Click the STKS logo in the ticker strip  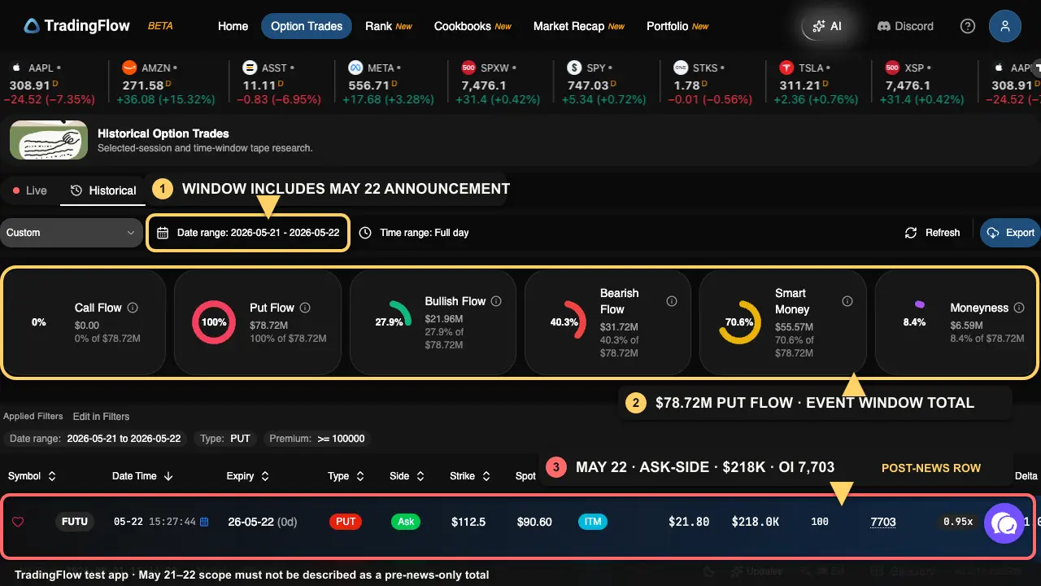tap(681, 68)
